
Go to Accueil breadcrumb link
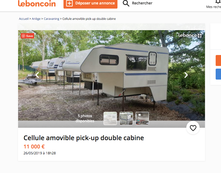pyautogui.click(x=24, y=19)
